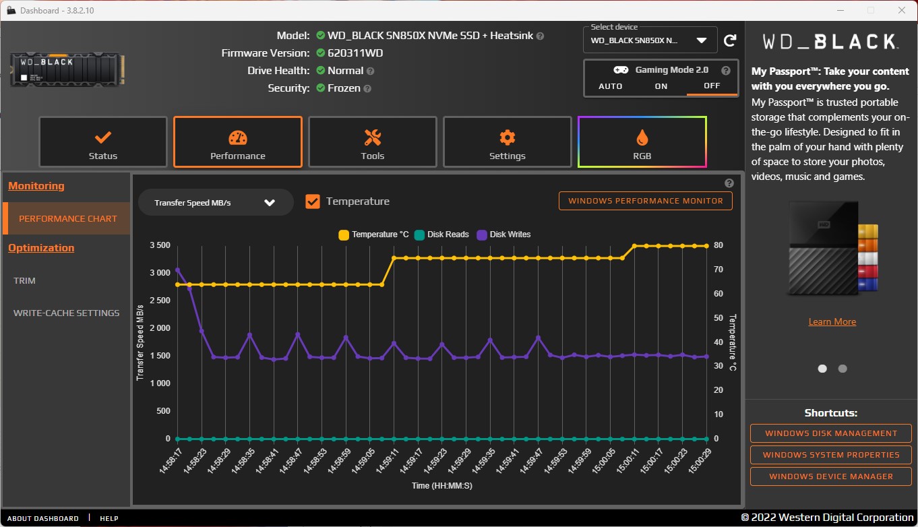This screenshot has width=918, height=527.
Task: Click the Monitoring section heading
Action: (36, 186)
